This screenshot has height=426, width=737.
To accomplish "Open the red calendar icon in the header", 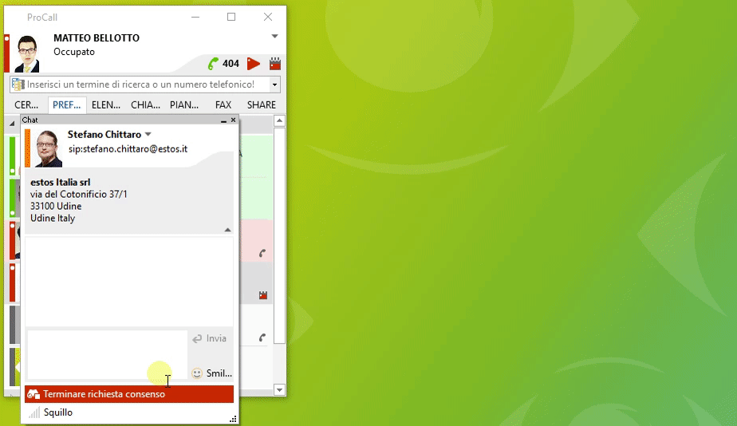I will tap(275, 64).
